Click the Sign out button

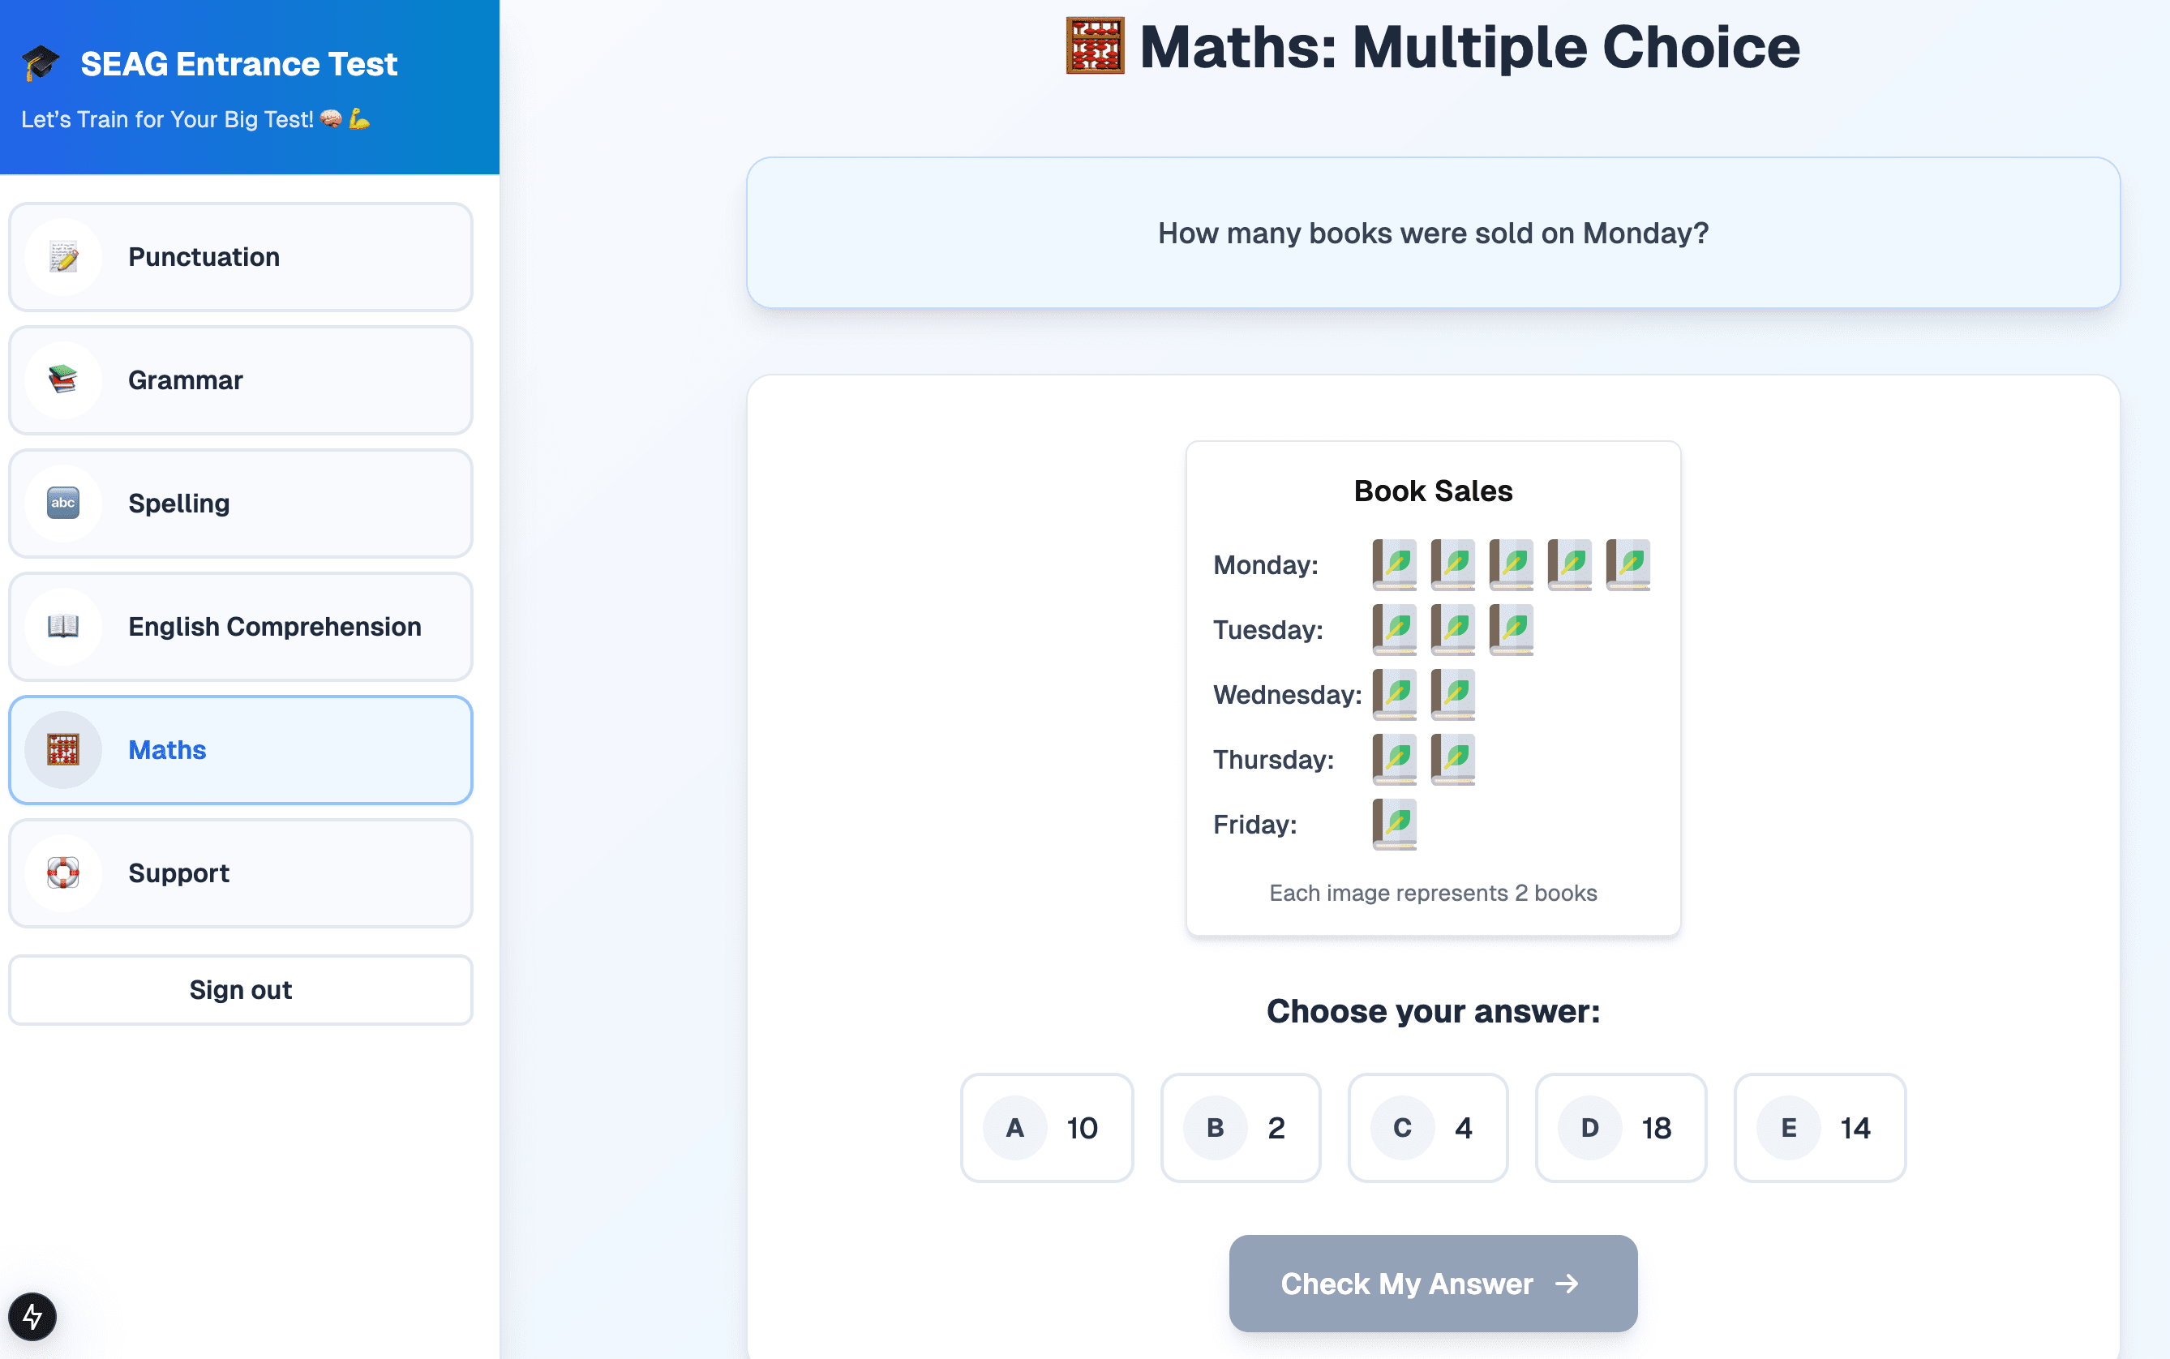click(x=240, y=989)
